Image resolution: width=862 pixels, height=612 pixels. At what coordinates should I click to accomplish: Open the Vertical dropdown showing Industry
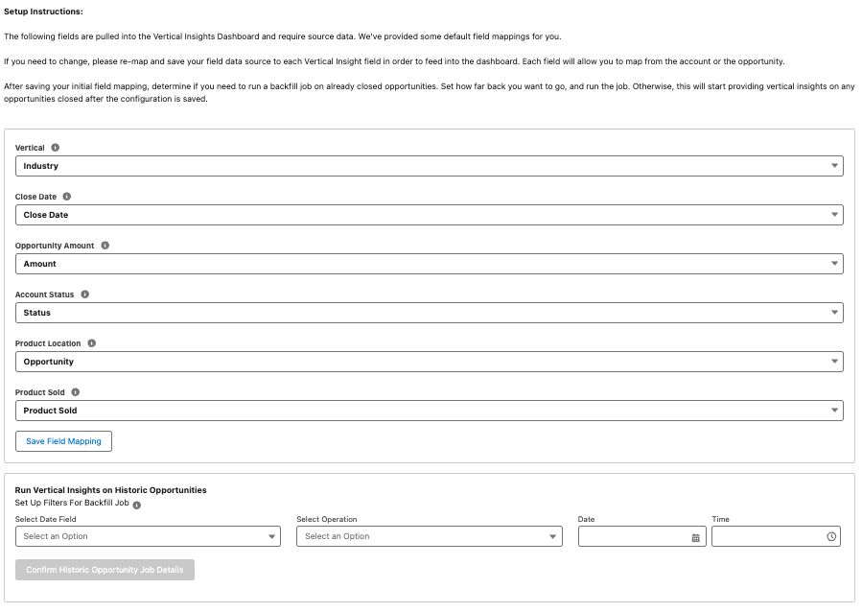[x=430, y=166]
